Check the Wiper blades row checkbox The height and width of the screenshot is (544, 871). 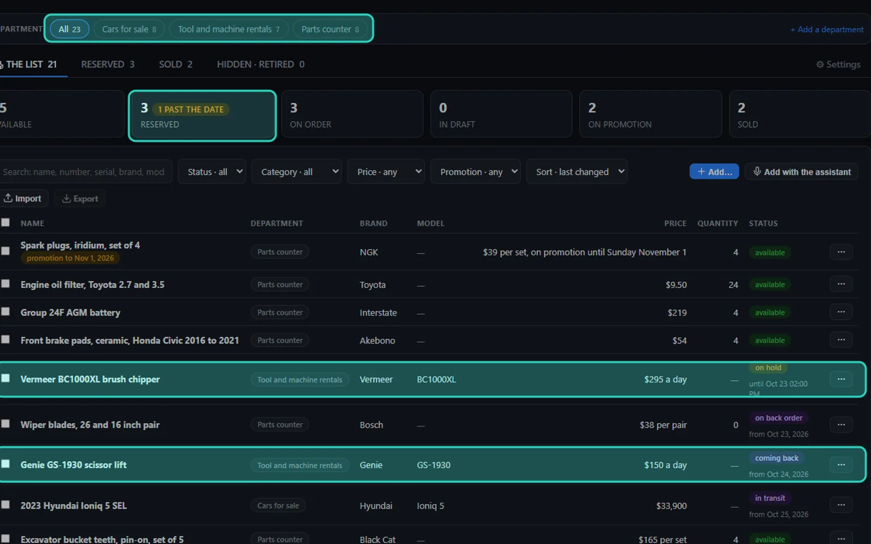[5, 423]
